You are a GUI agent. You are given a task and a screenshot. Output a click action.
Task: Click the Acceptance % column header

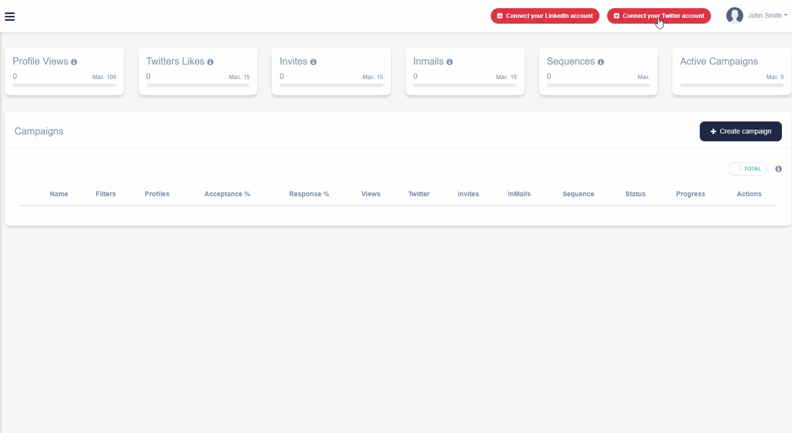click(227, 194)
